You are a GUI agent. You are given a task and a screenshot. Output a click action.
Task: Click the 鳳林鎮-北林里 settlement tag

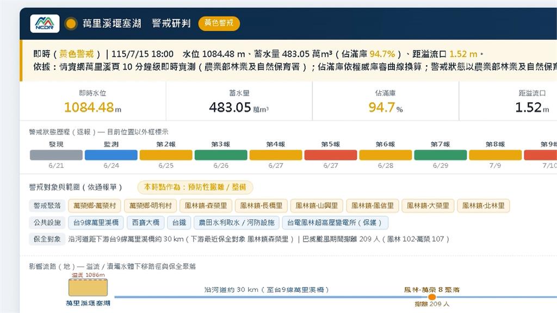click(x=483, y=205)
